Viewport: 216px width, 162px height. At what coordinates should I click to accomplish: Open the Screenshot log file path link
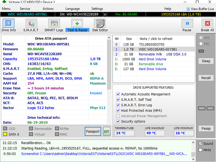[x=104, y=154]
